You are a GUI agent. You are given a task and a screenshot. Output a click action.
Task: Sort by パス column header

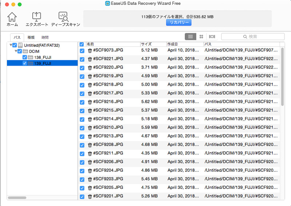242,44
